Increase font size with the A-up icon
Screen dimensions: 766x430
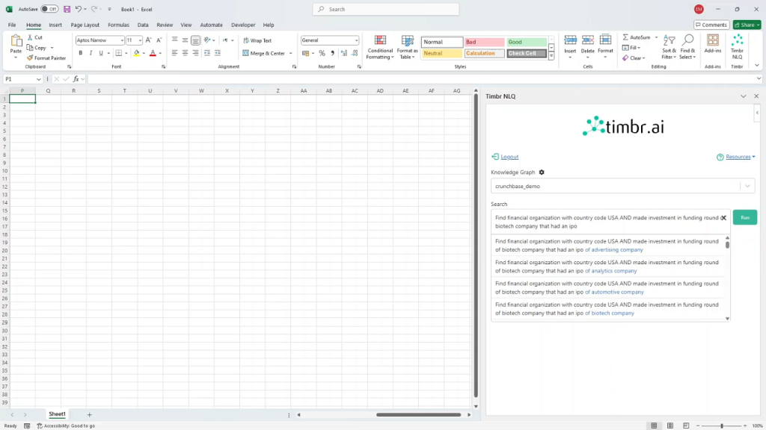click(149, 40)
